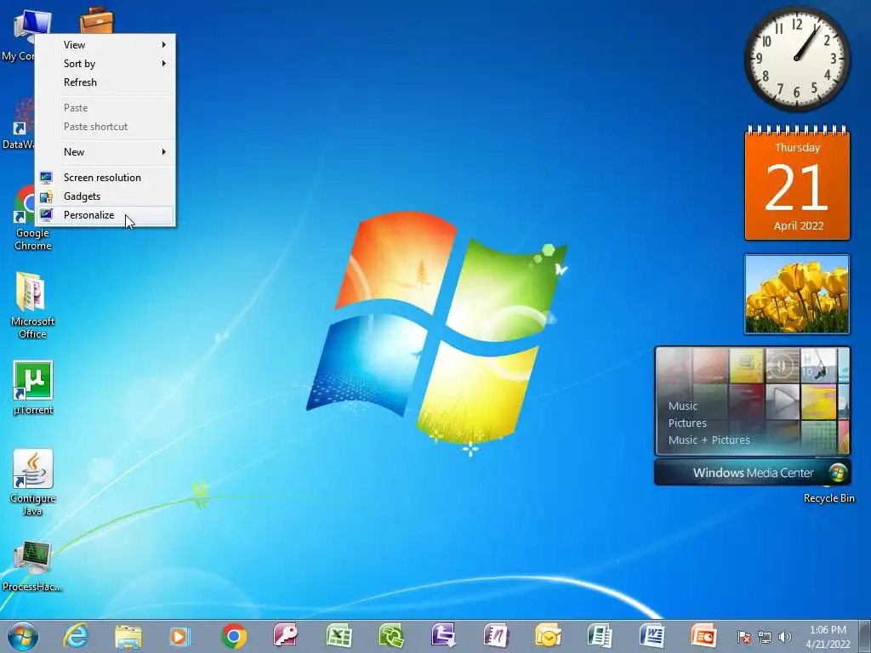This screenshot has height=653, width=871.
Task: Select the briefcase icon on the desktop
Action: [96, 20]
